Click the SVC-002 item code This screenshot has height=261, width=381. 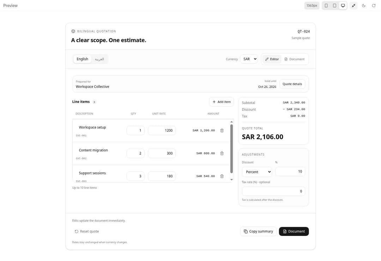click(81, 159)
